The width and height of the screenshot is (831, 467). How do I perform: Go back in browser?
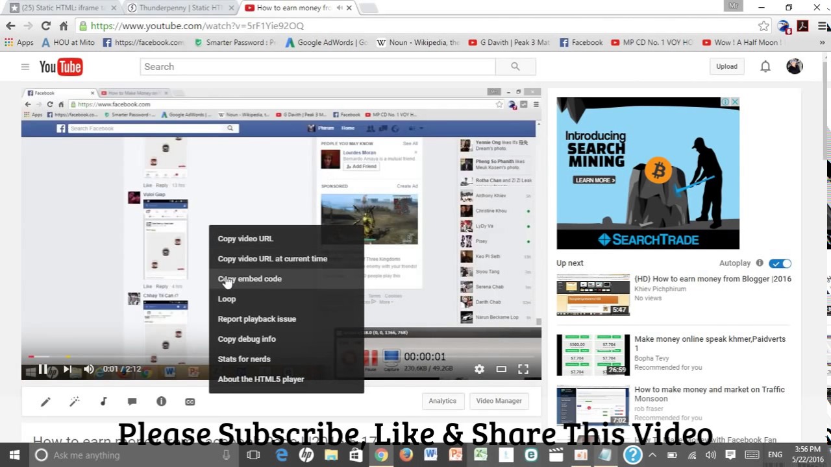coord(10,26)
